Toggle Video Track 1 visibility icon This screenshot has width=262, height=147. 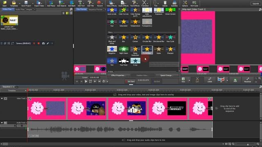tap(5, 99)
